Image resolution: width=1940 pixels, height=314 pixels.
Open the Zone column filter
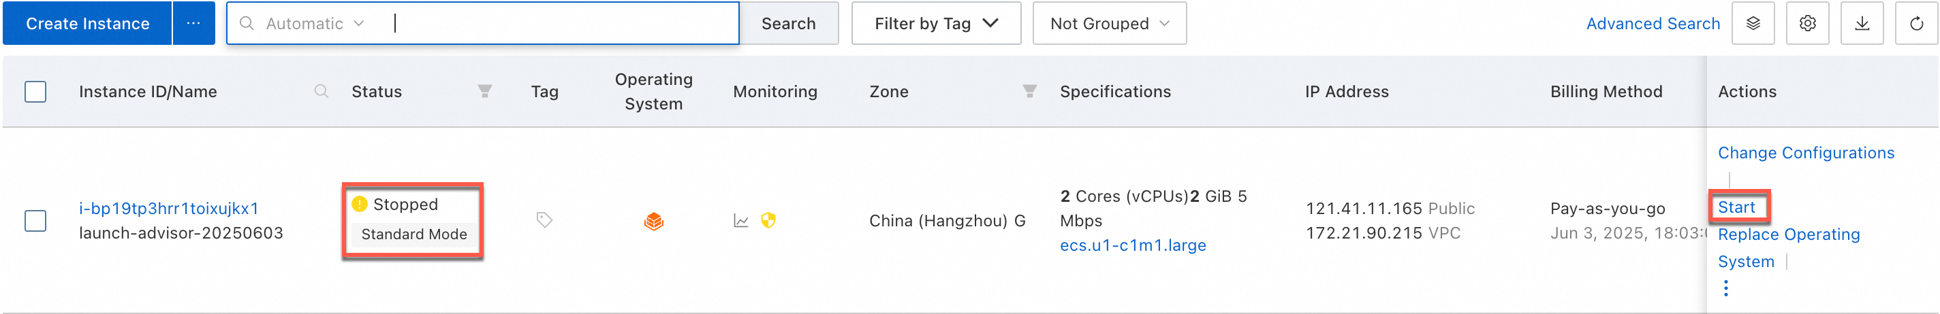tap(1029, 92)
